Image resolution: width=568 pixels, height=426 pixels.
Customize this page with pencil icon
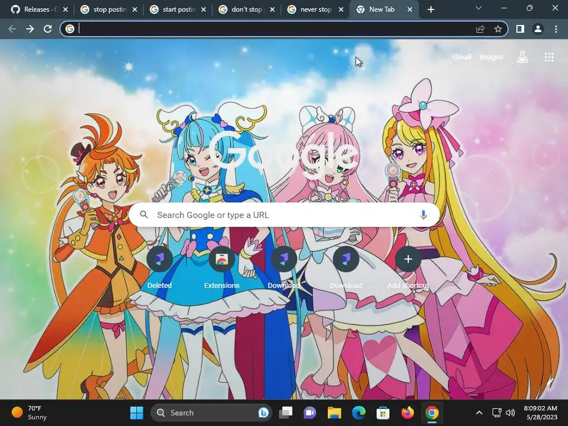(550, 383)
